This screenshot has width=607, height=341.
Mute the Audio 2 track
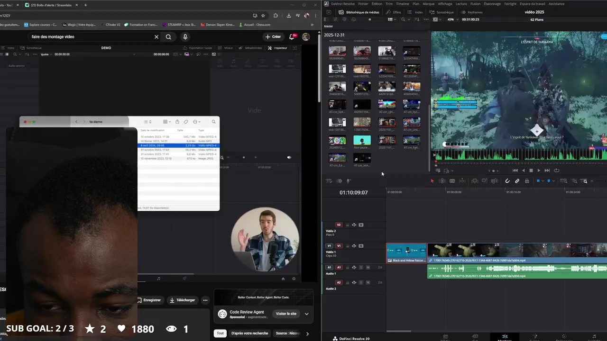(368, 282)
